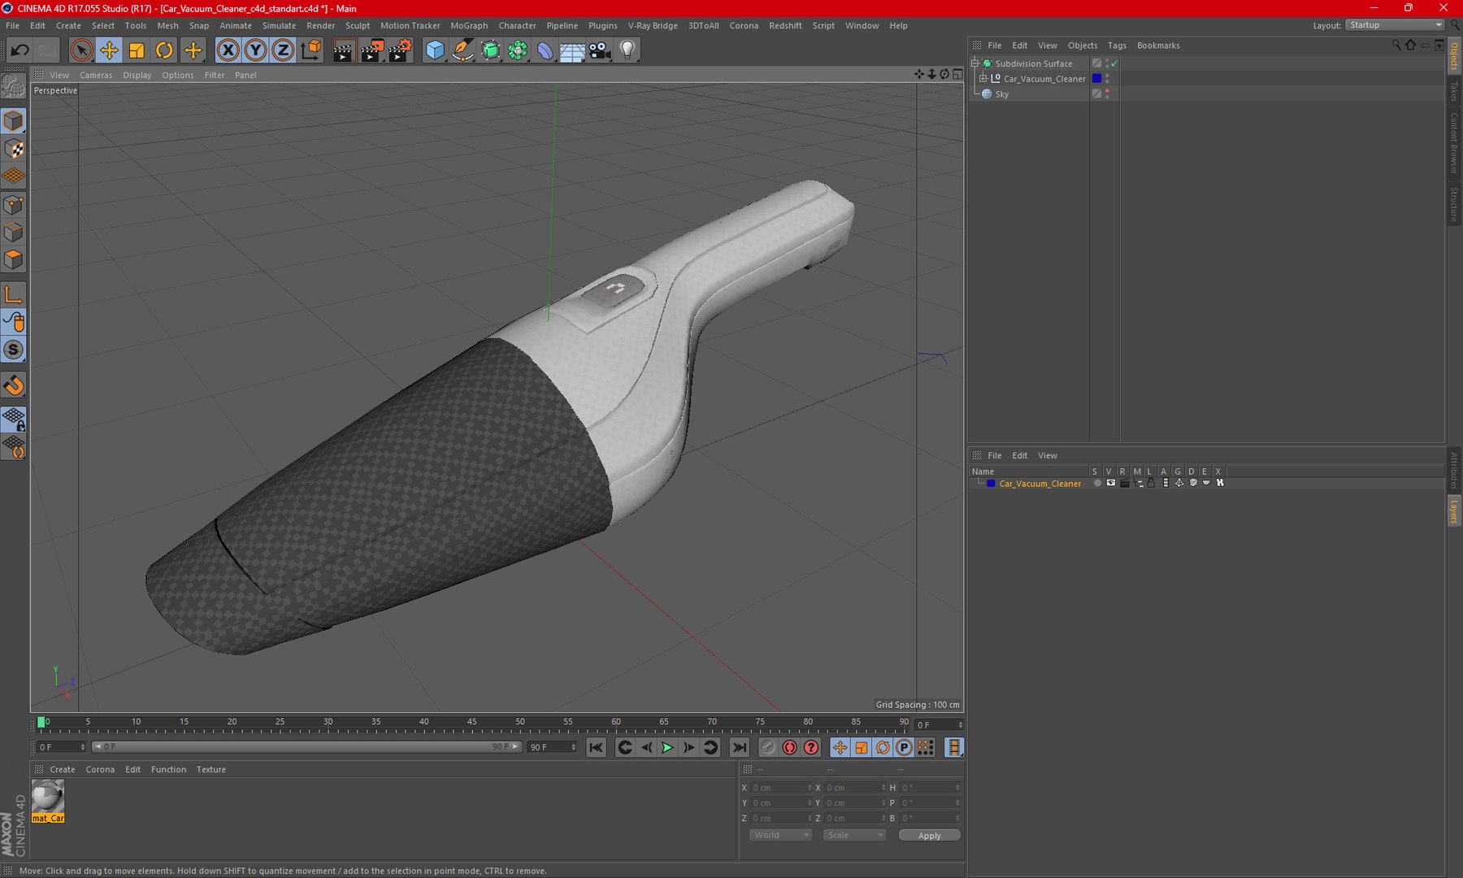Go to end of animation
Image resolution: width=1463 pixels, height=878 pixels.
pos(739,747)
